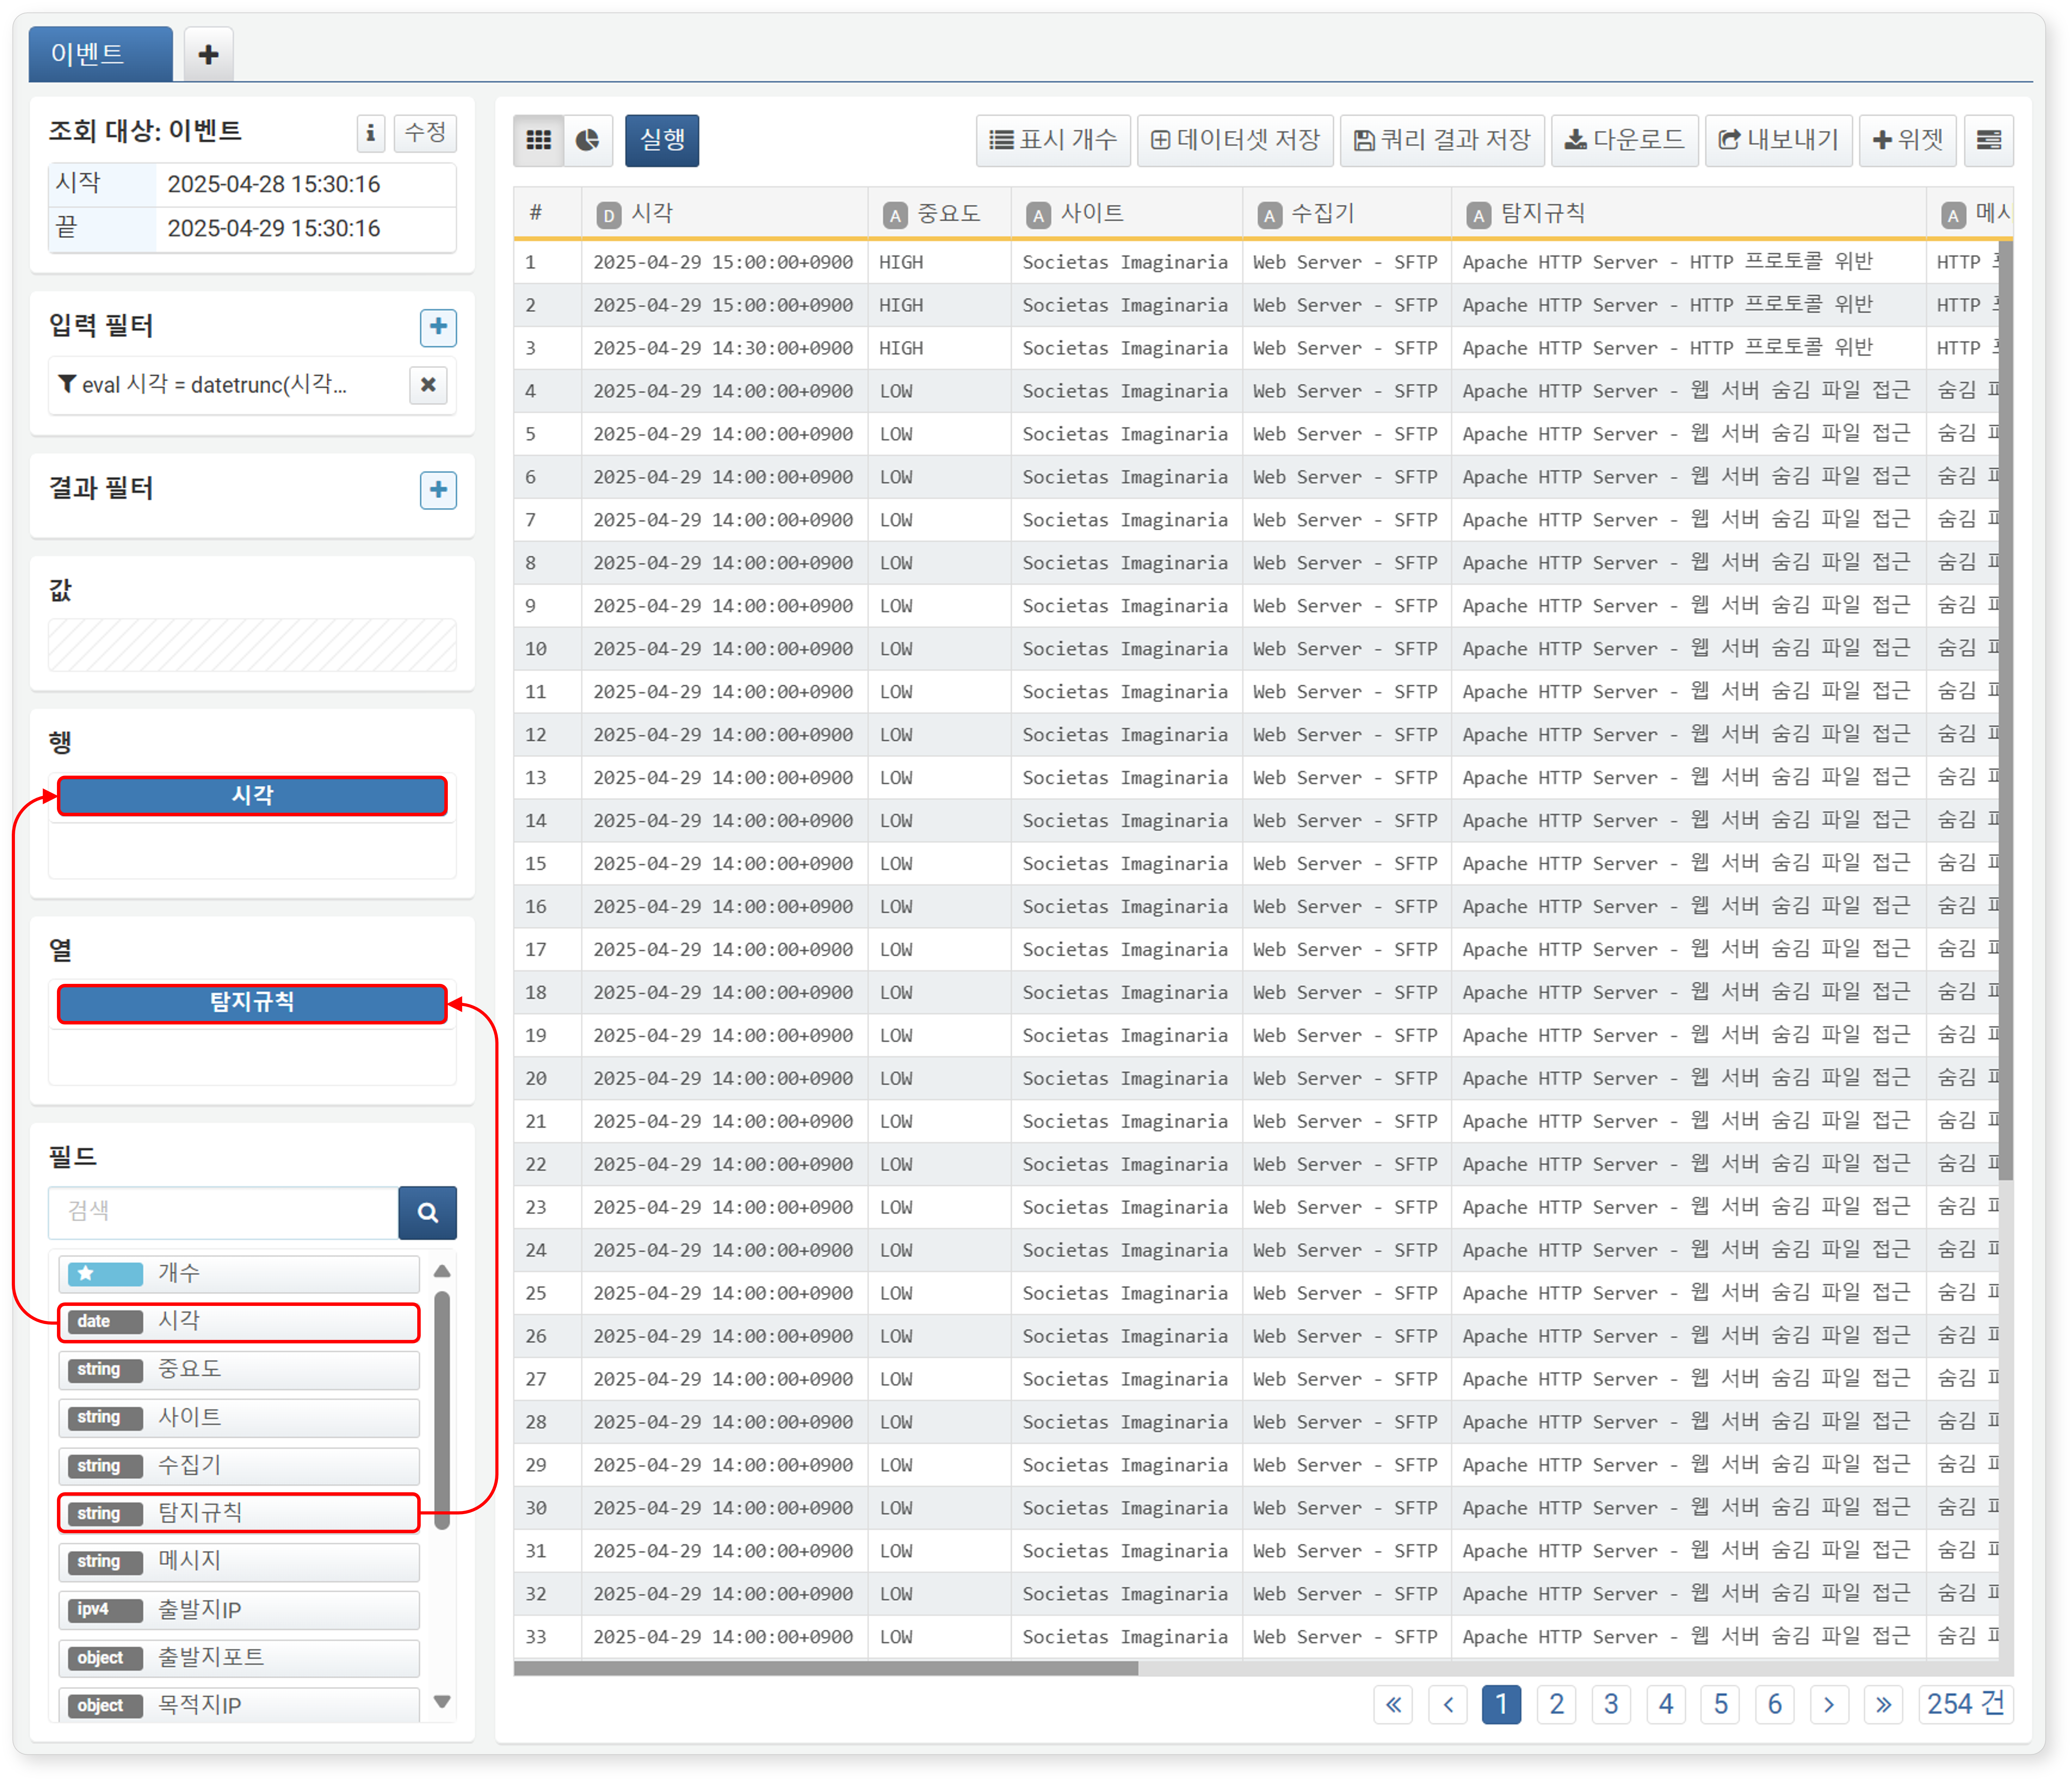Viewport: 2072px width, 1781px height.
Task: Remove the eval 시각 datetrunc filter
Action: click(428, 384)
